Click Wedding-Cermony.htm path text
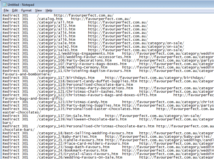This screenshot has width=214, height=159. pyautogui.click(x=87, y=67)
